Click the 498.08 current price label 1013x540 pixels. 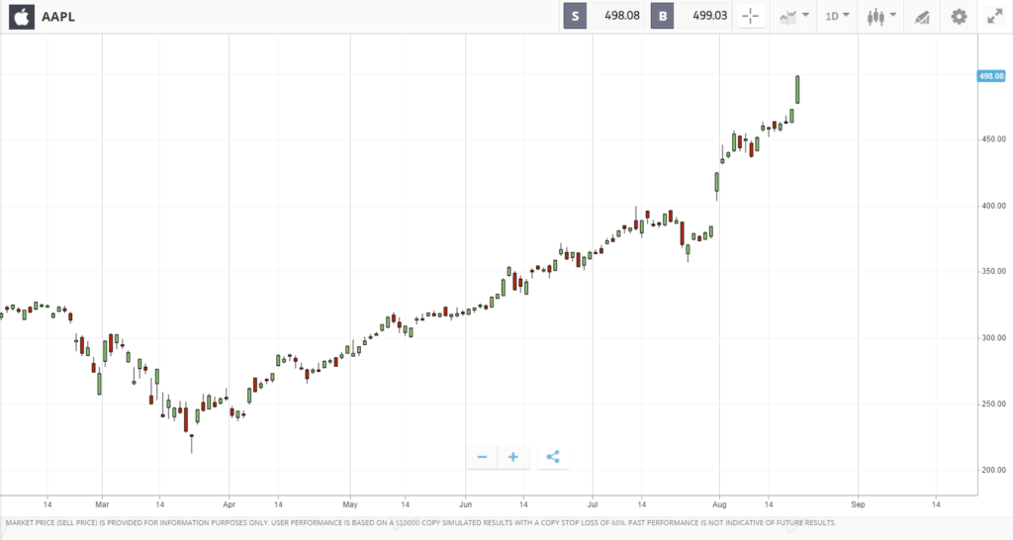(991, 76)
